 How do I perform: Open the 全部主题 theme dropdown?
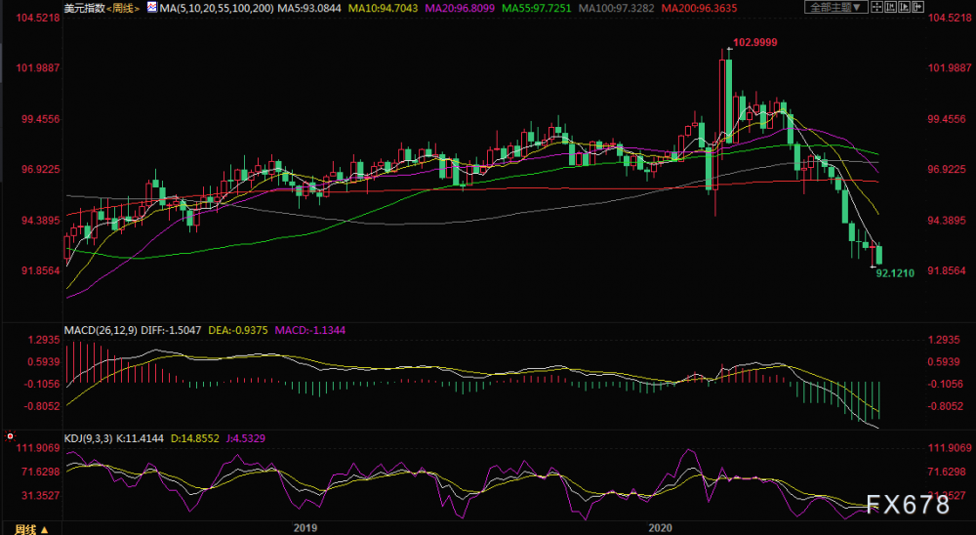[x=836, y=7]
